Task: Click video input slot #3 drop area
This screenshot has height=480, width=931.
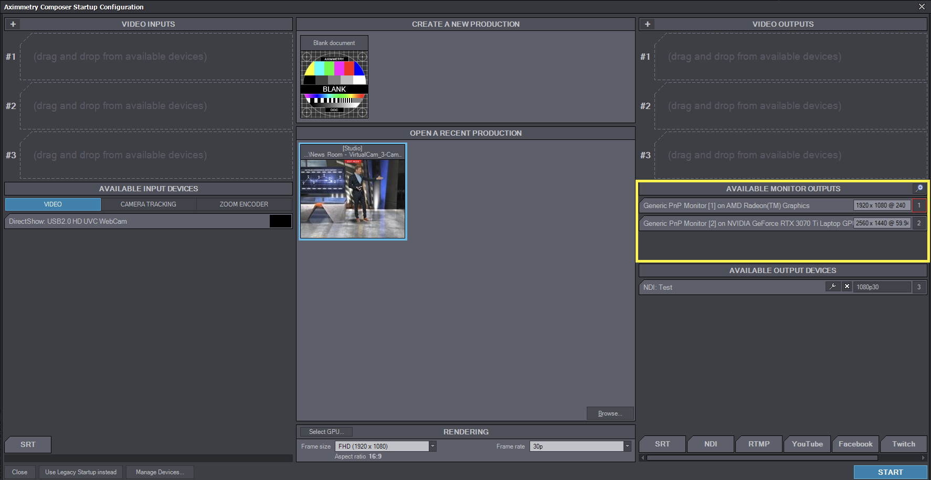Action: 156,155
